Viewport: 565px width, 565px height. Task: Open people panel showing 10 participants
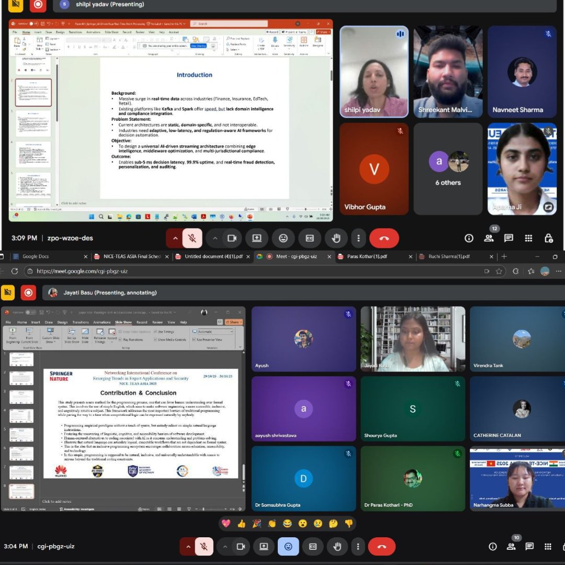(511, 547)
